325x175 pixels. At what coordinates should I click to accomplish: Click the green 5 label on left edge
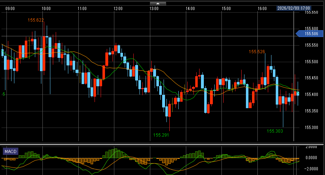[x=4, y=94]
